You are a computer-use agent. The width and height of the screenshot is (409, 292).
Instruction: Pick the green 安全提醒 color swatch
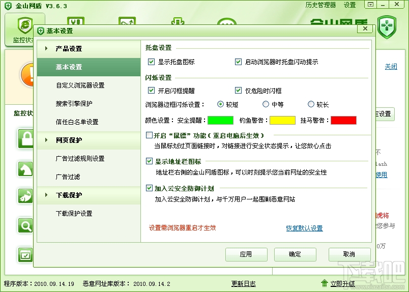pyautogui.click(x=220, y=120)
